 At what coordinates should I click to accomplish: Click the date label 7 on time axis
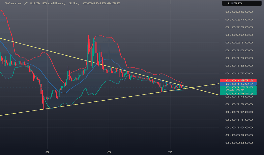click(170, 152)
